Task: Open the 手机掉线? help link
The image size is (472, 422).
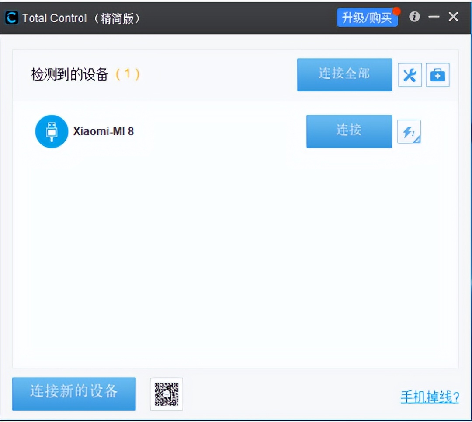Action: [430, 397]
